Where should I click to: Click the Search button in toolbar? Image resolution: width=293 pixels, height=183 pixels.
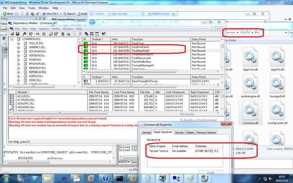[69, 14]
